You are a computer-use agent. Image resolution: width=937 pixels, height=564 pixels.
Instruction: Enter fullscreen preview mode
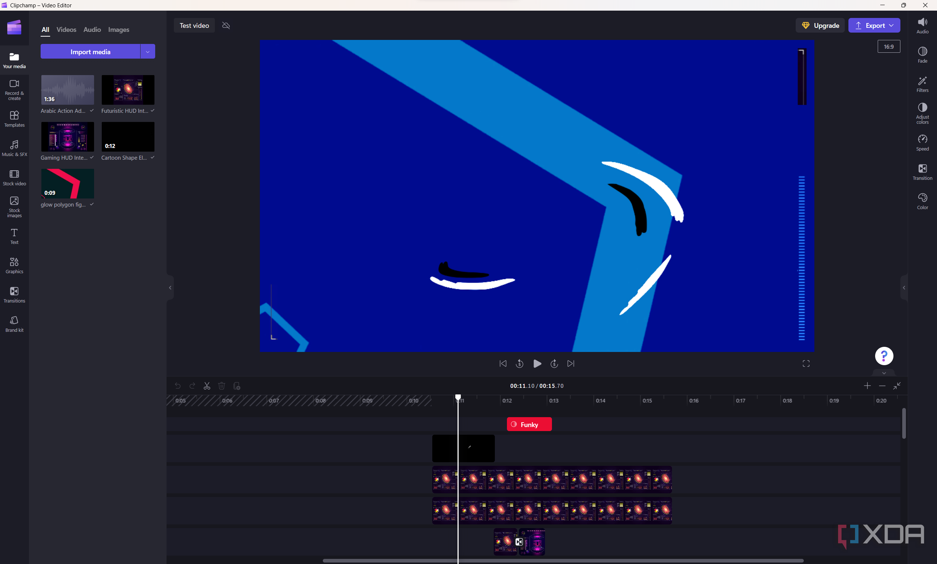click(x=806, y=364)
